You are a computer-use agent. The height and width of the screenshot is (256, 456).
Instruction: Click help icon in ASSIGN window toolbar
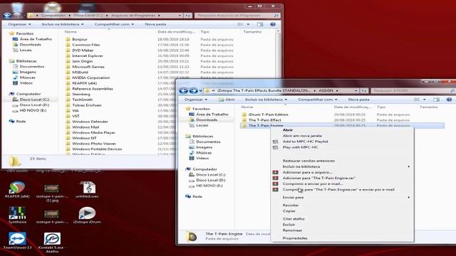pyautogui.click(x=449, y=100)
